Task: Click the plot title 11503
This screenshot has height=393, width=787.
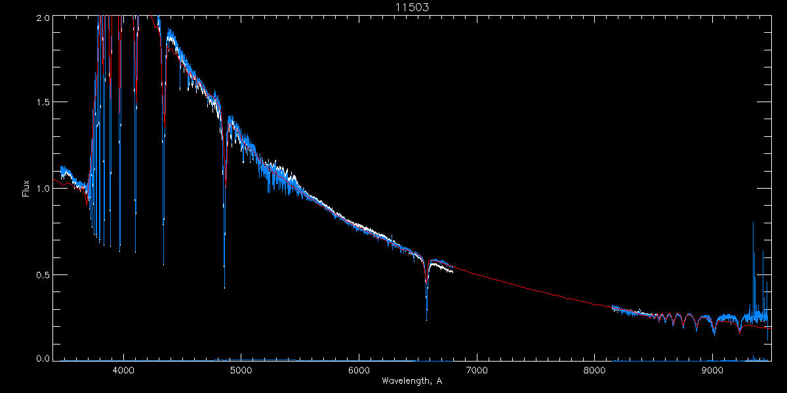Action: [412, 7]
